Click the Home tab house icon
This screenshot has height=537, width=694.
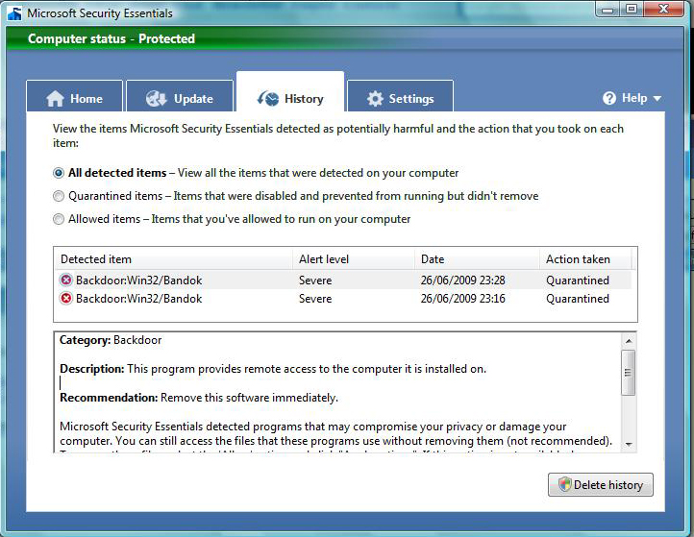click(x=55, y=99)
